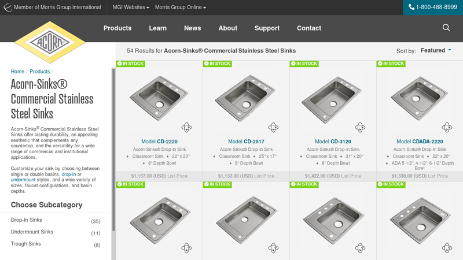Click the Acorn logo

pos(50,42)
